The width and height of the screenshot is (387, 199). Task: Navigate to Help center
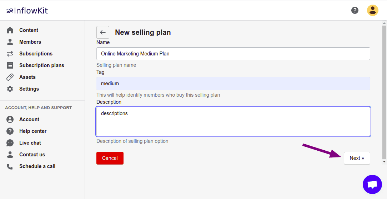(x=33, y=131)
